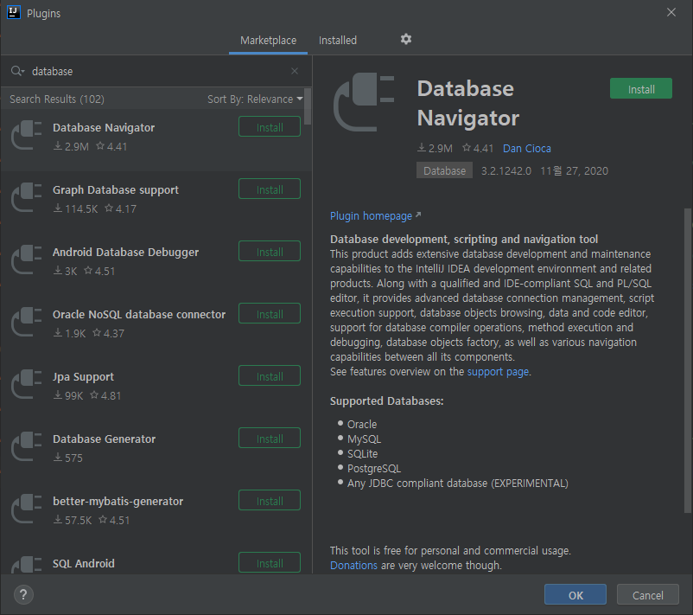
Task: Select the Database Navigator list entry
Action: 156,140
